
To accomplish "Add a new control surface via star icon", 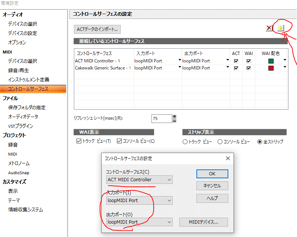I will pyautogui.click(x=281, y=27).
